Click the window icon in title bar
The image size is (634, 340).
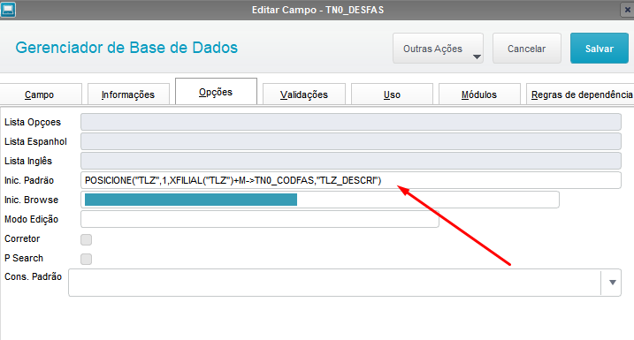pyautogui.click(x=8, y=10)
